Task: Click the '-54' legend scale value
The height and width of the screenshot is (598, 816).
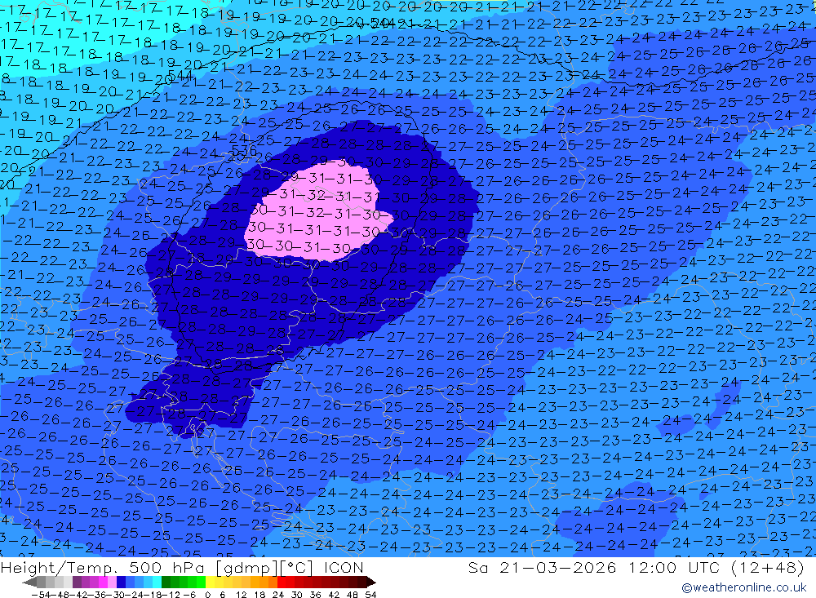Action: 42,595
